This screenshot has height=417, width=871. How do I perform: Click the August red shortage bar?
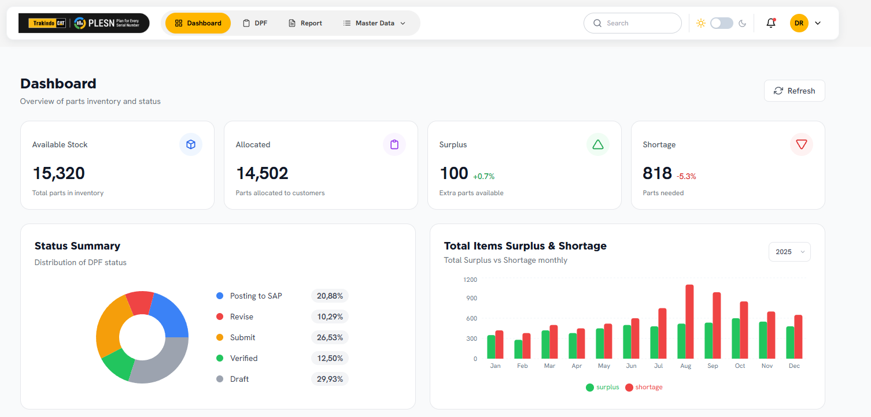click(689, 322)
